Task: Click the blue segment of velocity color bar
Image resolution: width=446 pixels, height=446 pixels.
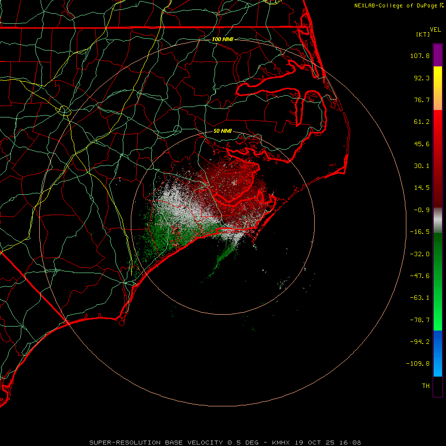Action: pyautogui.click(x=438, y=353)
